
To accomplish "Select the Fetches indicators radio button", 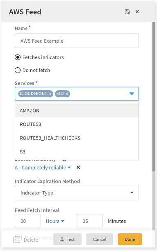I will tap(18, 57).
